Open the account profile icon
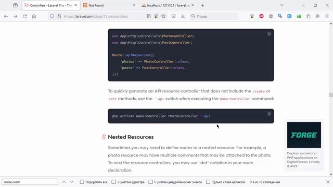333x187 pixels. click(271, 16)
